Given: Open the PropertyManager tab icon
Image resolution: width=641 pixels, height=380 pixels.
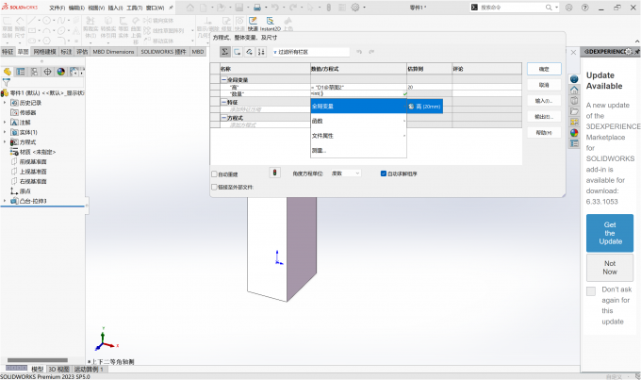Looking at the screenshot, I should (x=21, y=72).
